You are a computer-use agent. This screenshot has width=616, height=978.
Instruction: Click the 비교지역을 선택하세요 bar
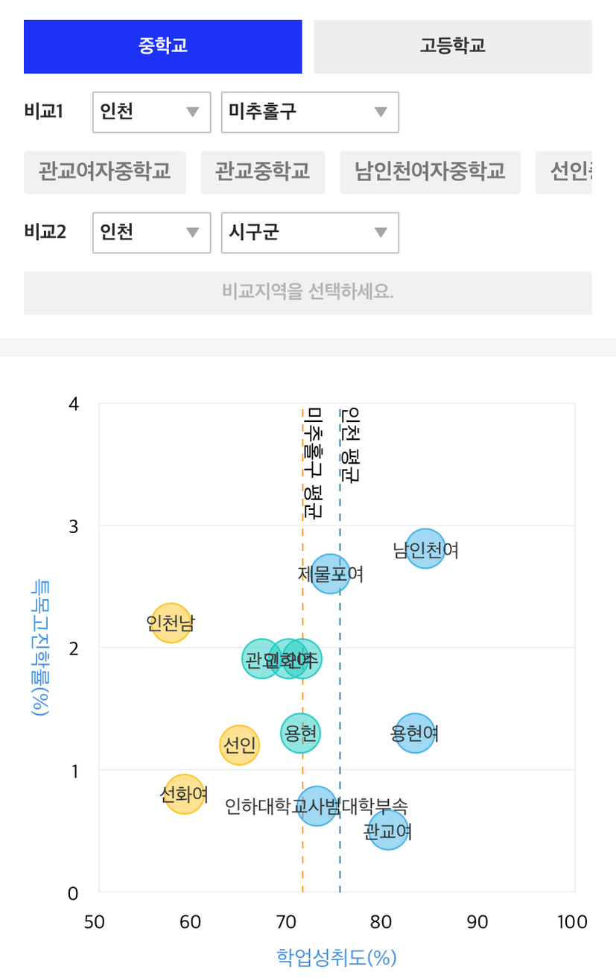point(308,292)
